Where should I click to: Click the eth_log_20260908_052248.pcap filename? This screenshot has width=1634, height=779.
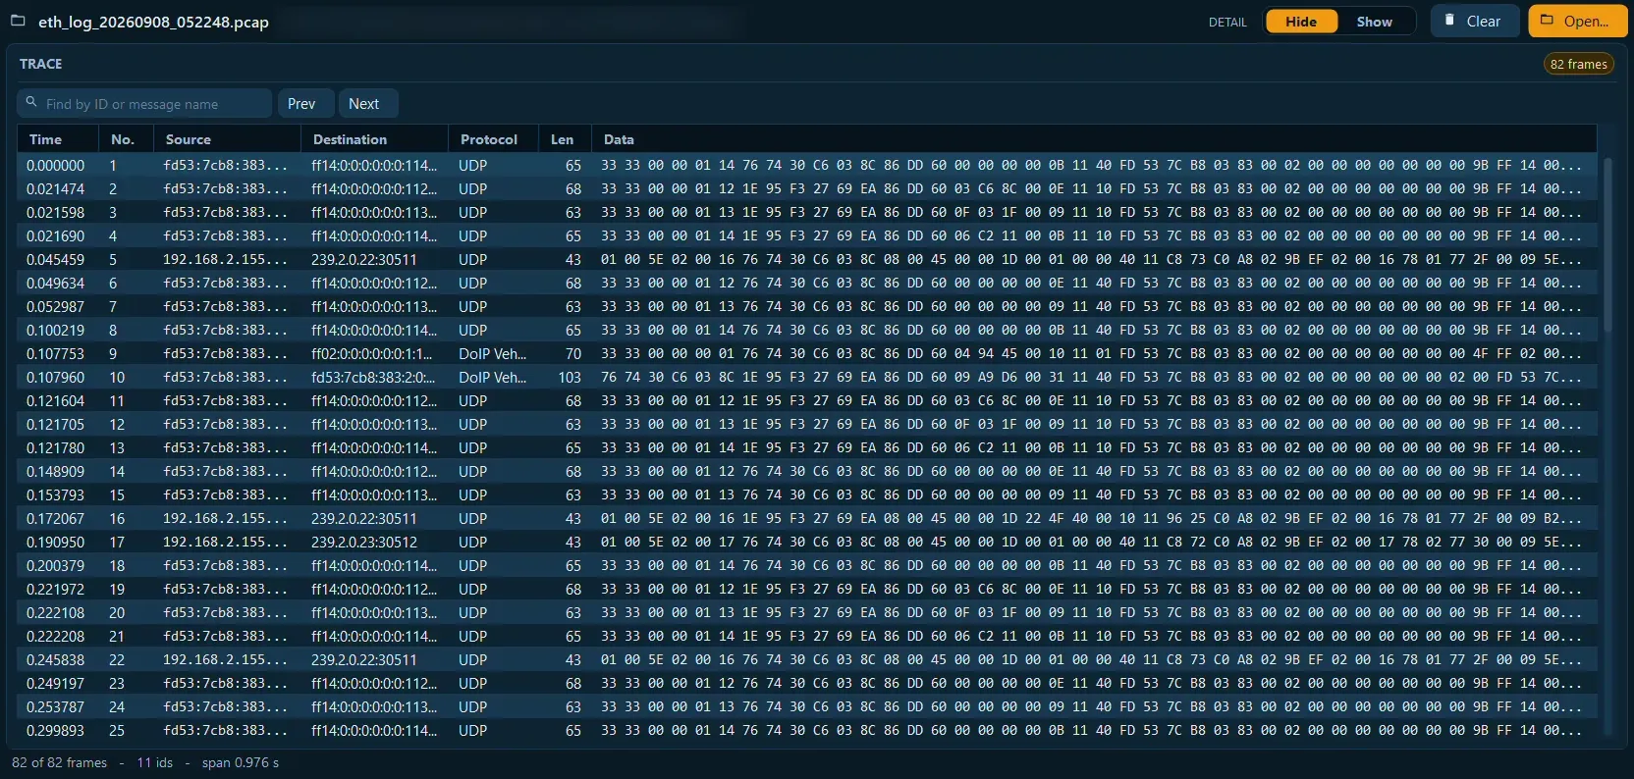tap(153, 22)
